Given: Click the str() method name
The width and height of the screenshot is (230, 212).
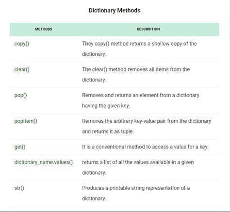Looking at the screenshot, I should click(x=19, y=188).
